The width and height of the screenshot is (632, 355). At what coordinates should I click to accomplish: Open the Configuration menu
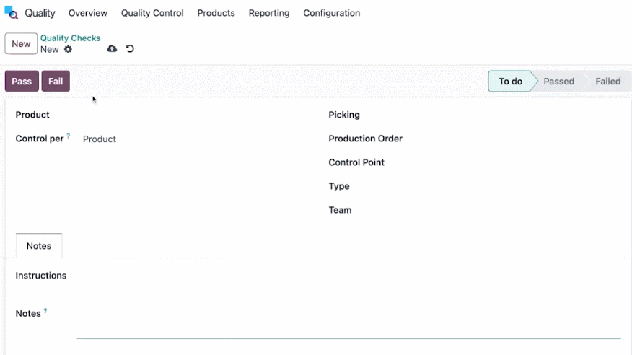(332, 13)
